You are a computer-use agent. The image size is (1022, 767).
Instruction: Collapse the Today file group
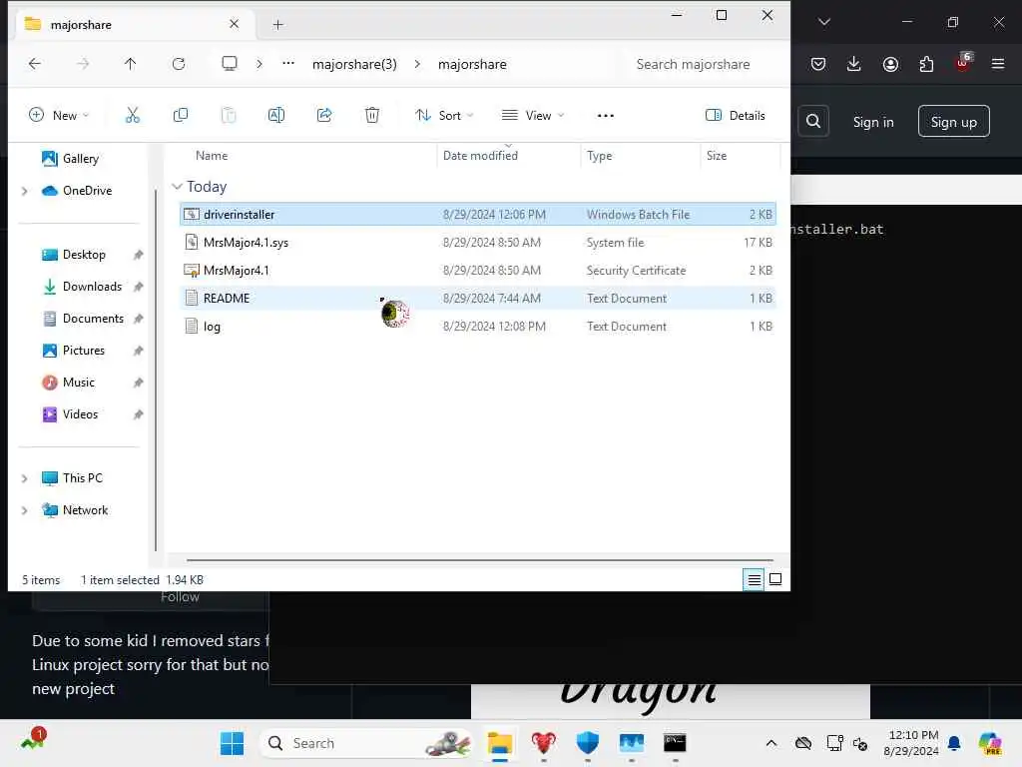177,187
